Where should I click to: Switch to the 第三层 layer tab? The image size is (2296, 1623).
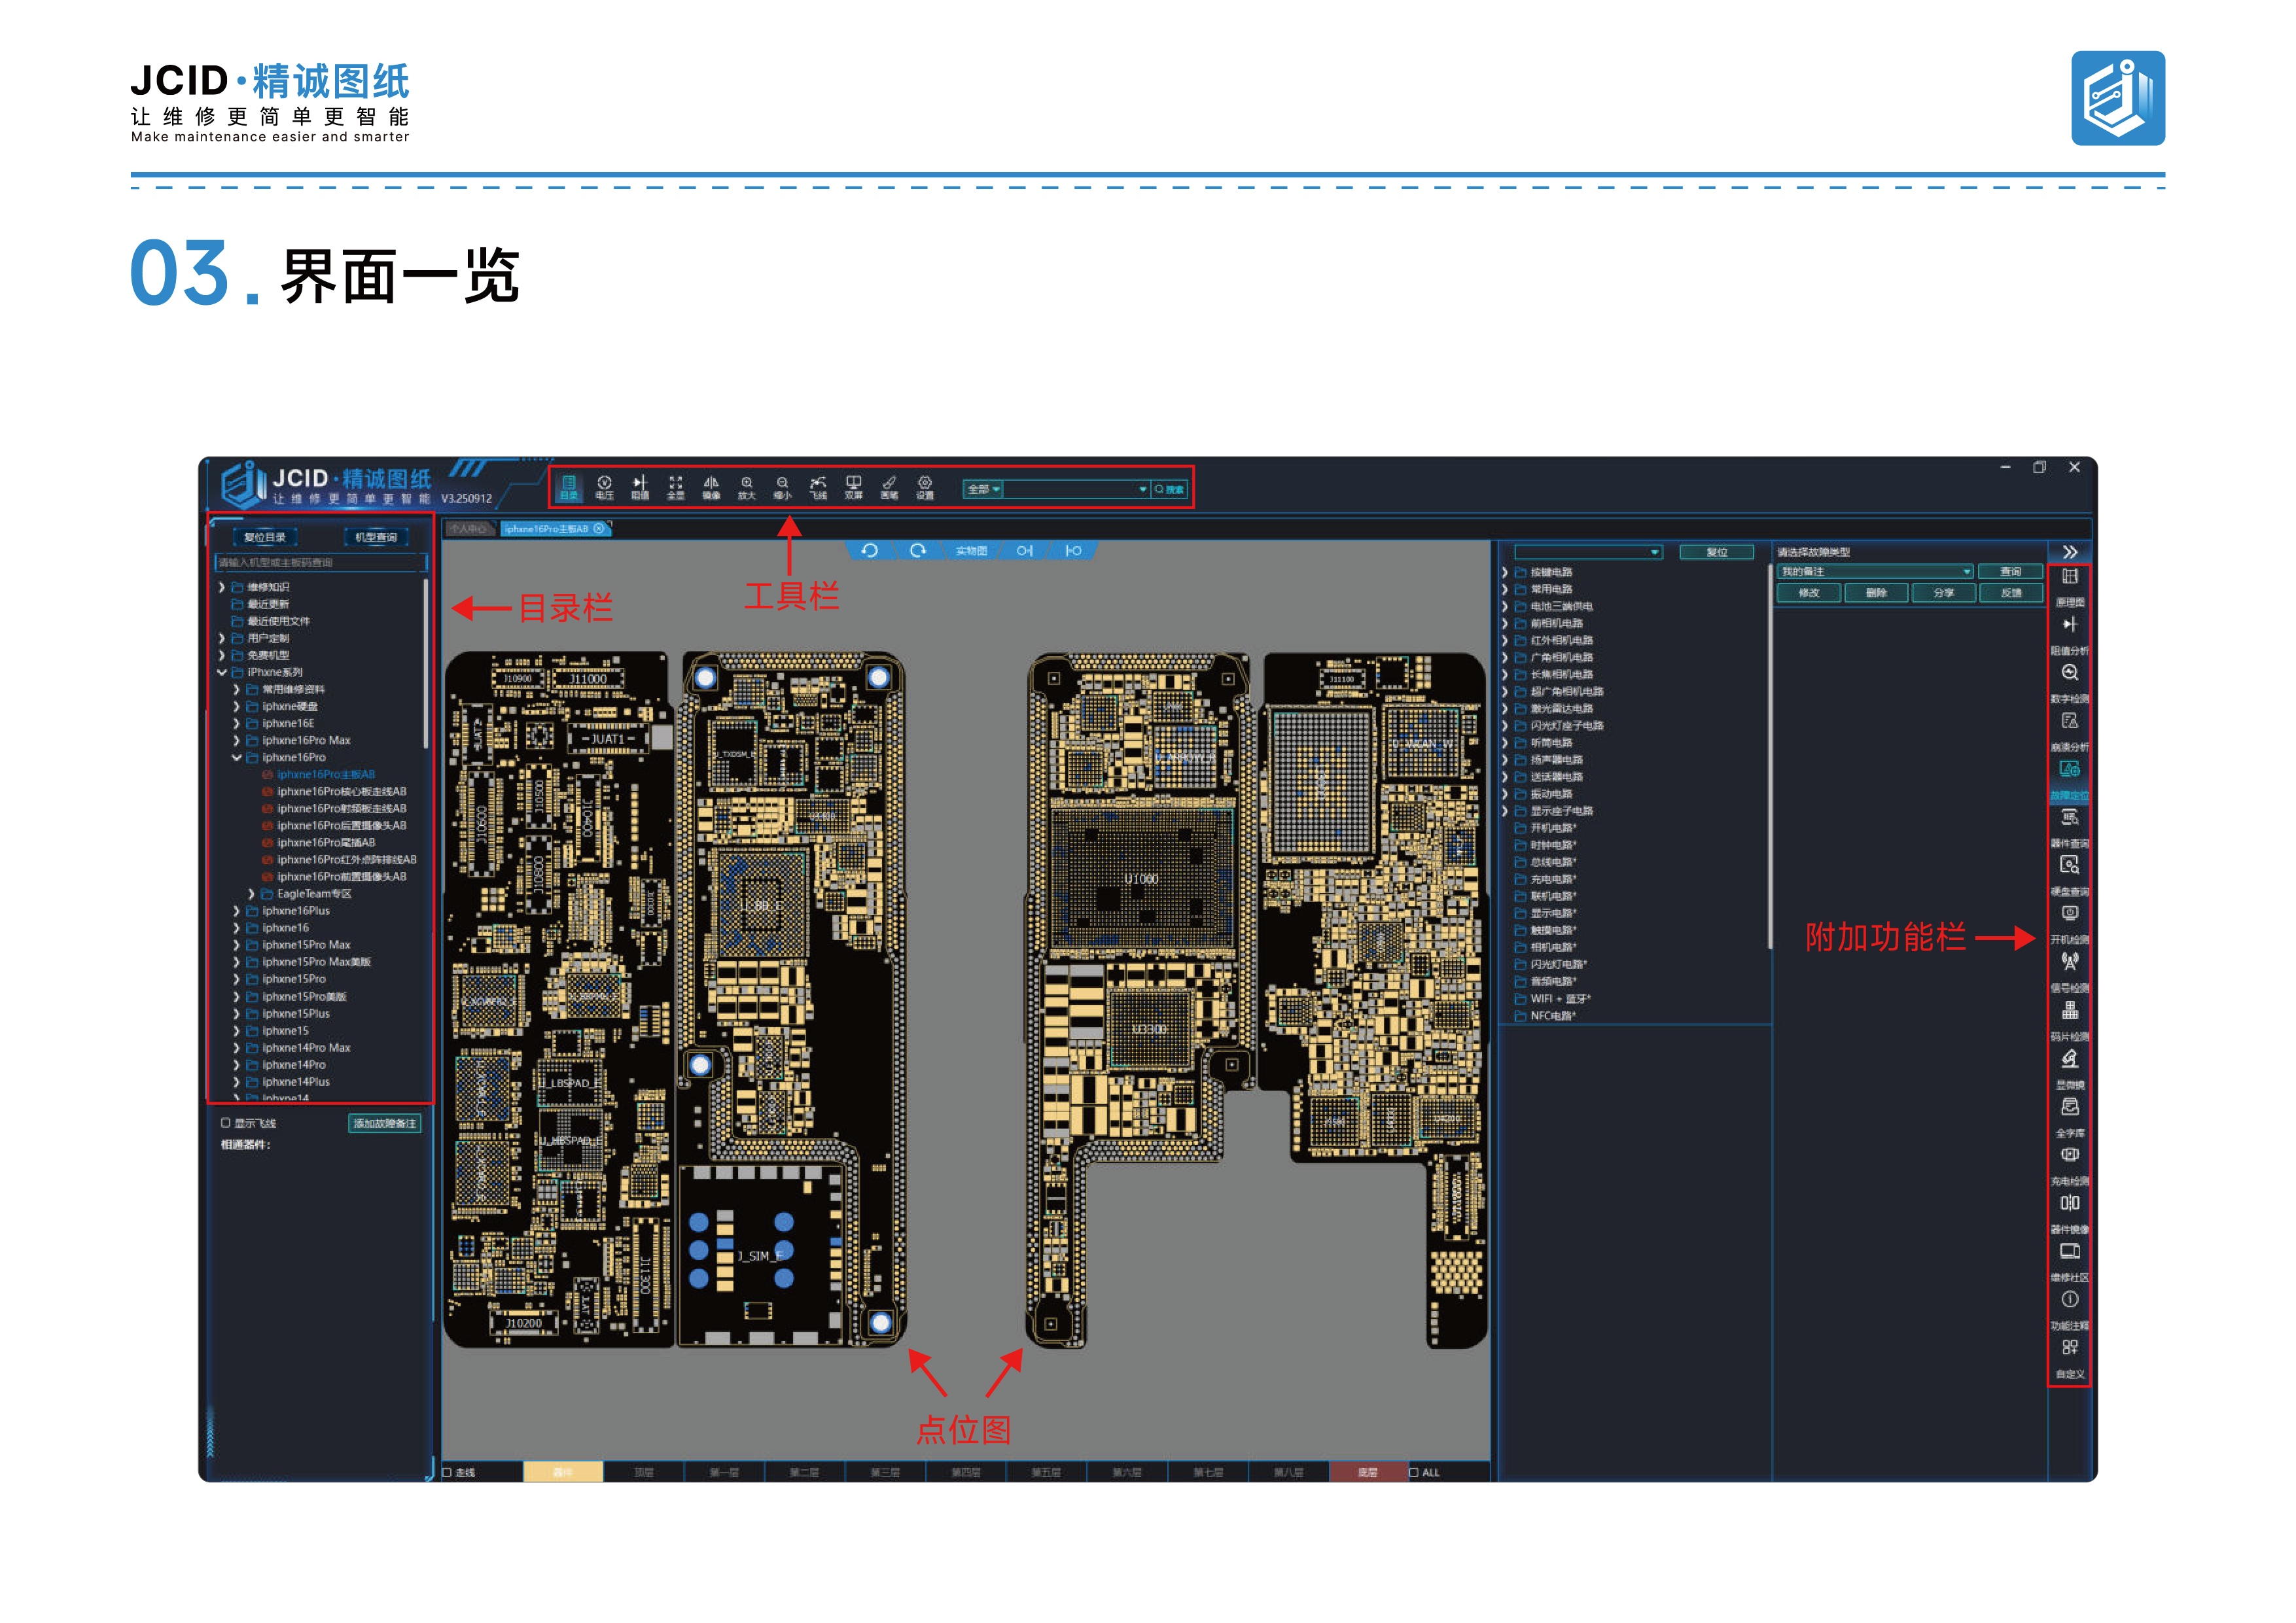(885, 1472)
